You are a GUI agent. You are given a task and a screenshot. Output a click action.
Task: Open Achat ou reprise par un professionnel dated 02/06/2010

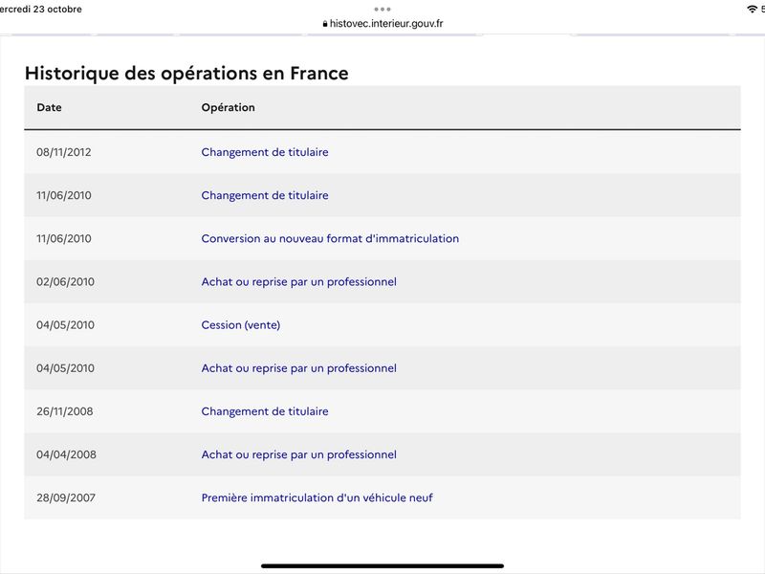[x=299, y=281]
